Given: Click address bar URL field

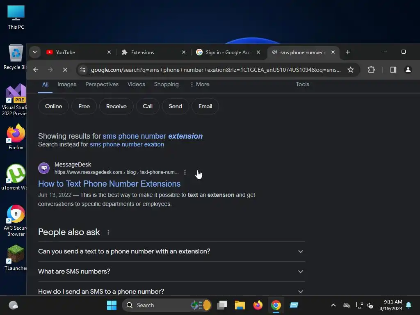Looking at the screenshot, I should pyautogui.click(x=216, y=70).
